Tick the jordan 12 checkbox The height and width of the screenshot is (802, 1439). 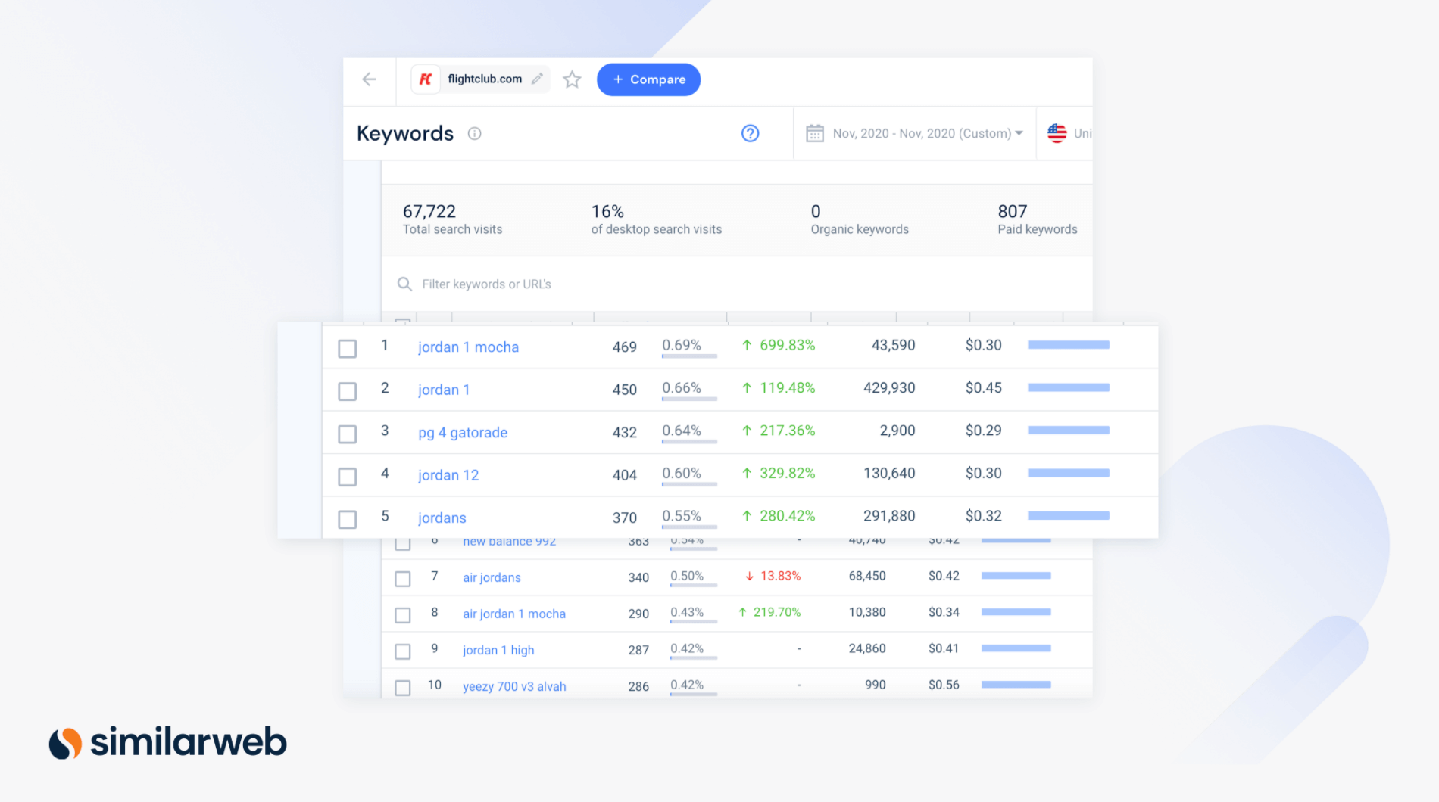pos(347,477)
